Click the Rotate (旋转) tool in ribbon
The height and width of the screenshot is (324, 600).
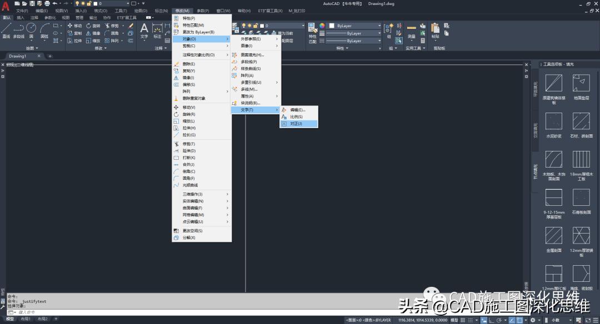point(93,26)
